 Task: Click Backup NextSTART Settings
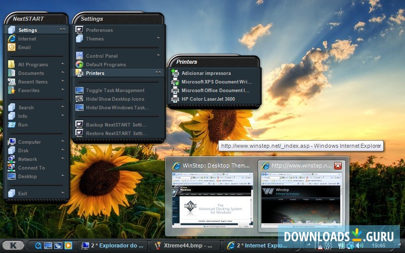point(116,124)
